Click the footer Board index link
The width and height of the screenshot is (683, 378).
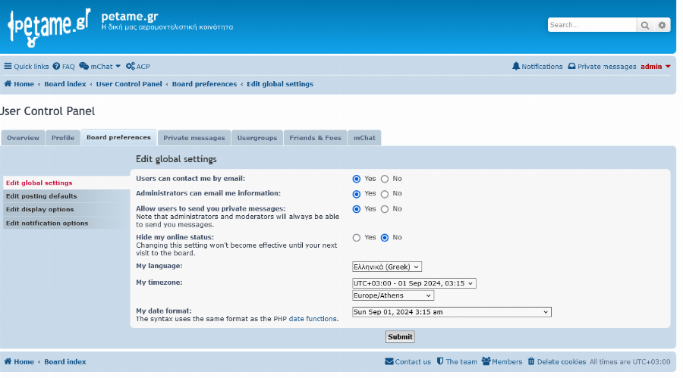tap(65, 361)
